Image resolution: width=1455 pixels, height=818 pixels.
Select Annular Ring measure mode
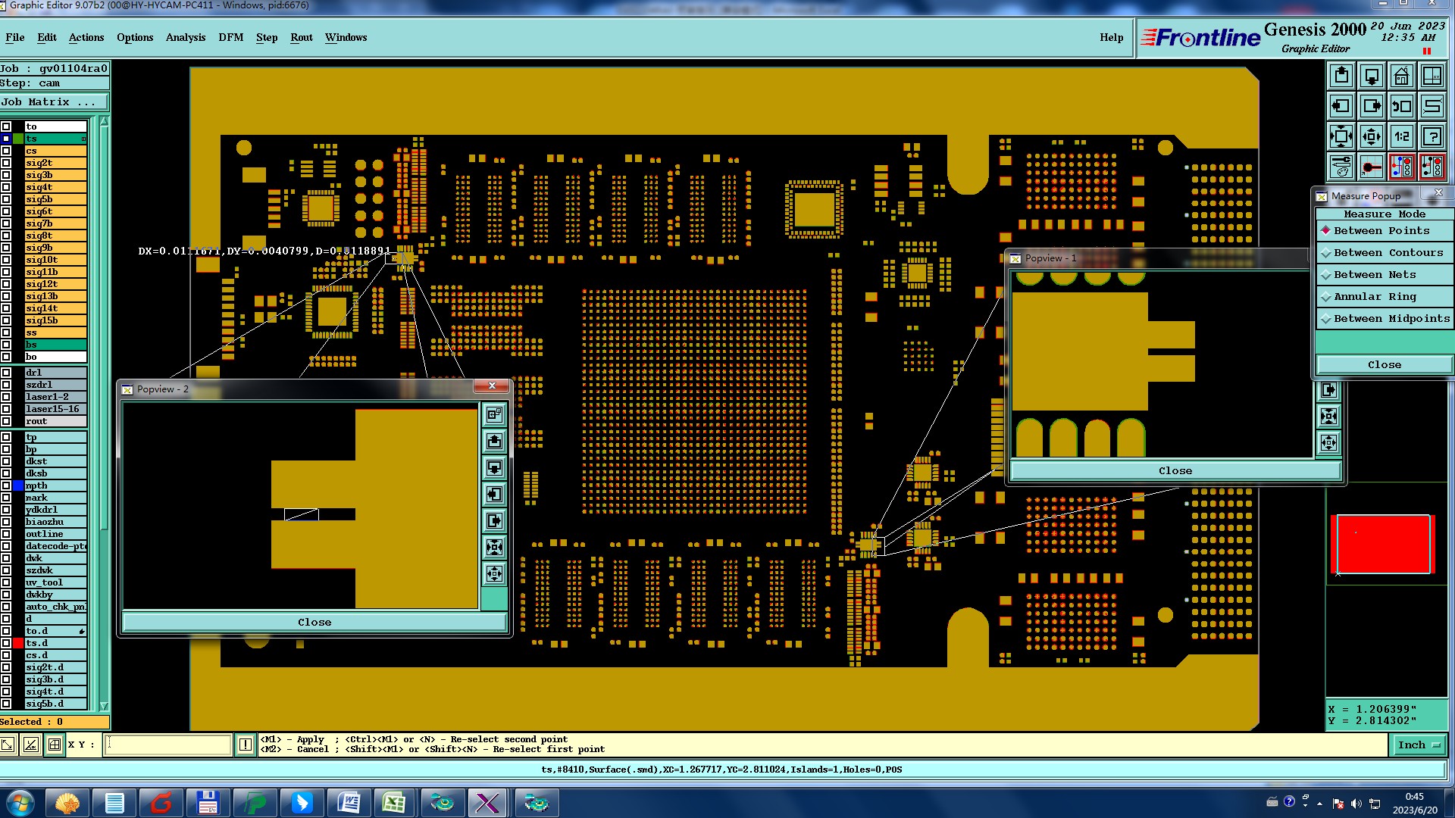[1374, 296]
